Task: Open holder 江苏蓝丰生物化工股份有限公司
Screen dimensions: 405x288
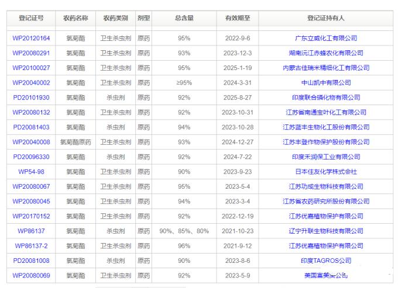Action: [326, 127]
